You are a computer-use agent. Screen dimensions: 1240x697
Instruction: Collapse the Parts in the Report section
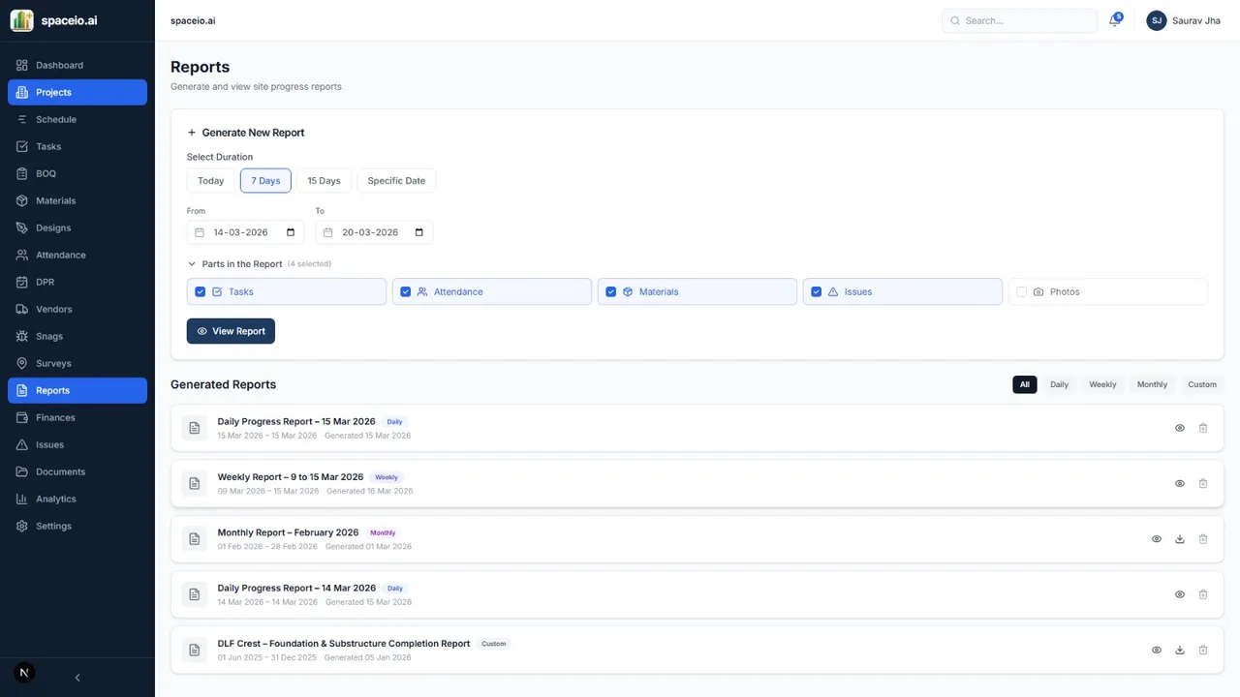[x=192, y=263]
